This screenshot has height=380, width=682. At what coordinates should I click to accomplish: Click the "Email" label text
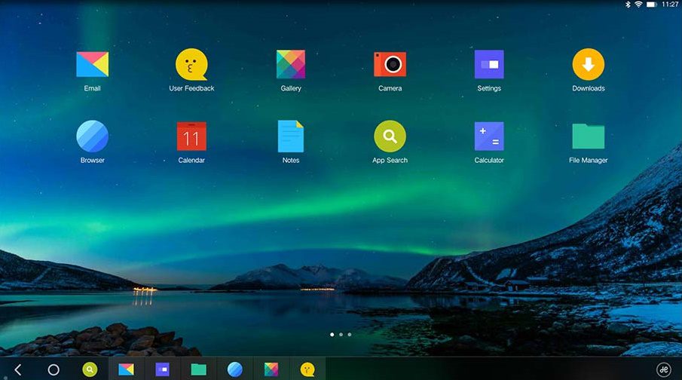(92, 88)
